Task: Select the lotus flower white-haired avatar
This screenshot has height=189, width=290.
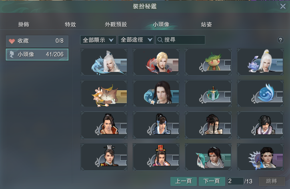Action: (260, 62)
